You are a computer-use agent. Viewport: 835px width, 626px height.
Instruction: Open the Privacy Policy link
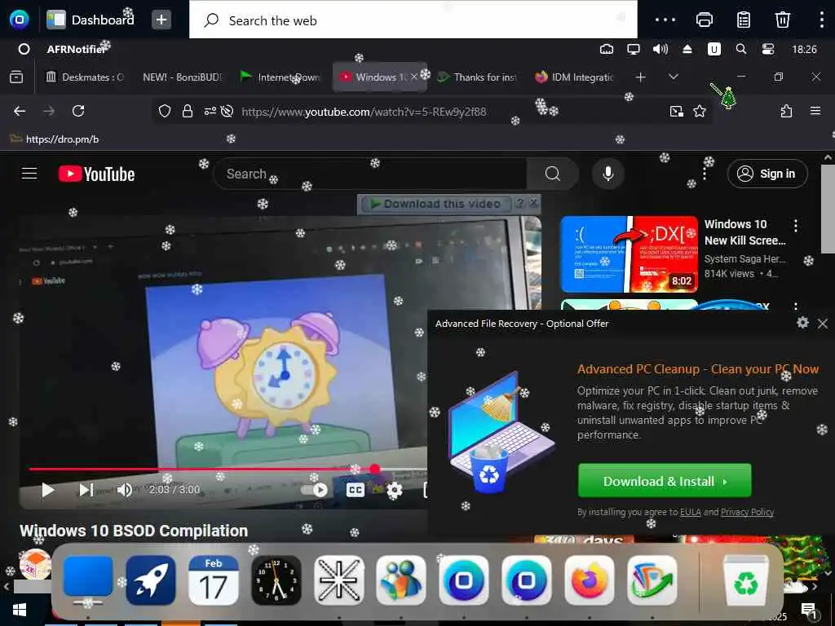pyautogui.click(x=747, y=512)
